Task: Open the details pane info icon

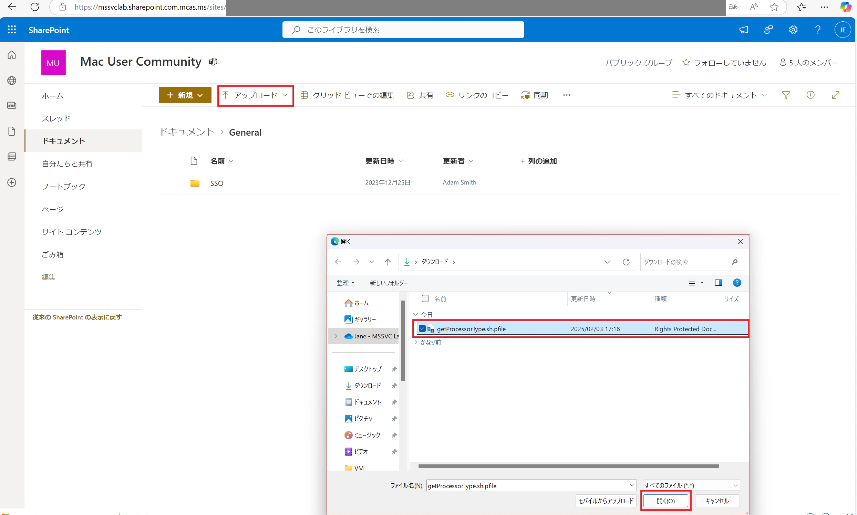Action: coord(810,95)
